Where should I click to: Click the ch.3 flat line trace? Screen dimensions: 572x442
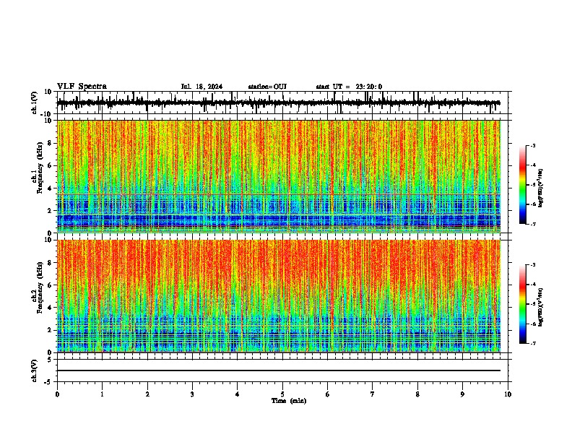(279, 370)
